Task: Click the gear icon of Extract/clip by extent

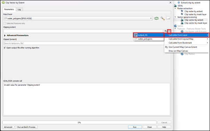Action: pos(179,2)
